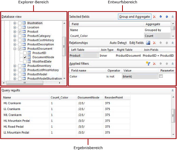The width and height of the screenshot is (177, 150).
Task: Move selected field up with blue arrow
Action: [x=161, y=17]
